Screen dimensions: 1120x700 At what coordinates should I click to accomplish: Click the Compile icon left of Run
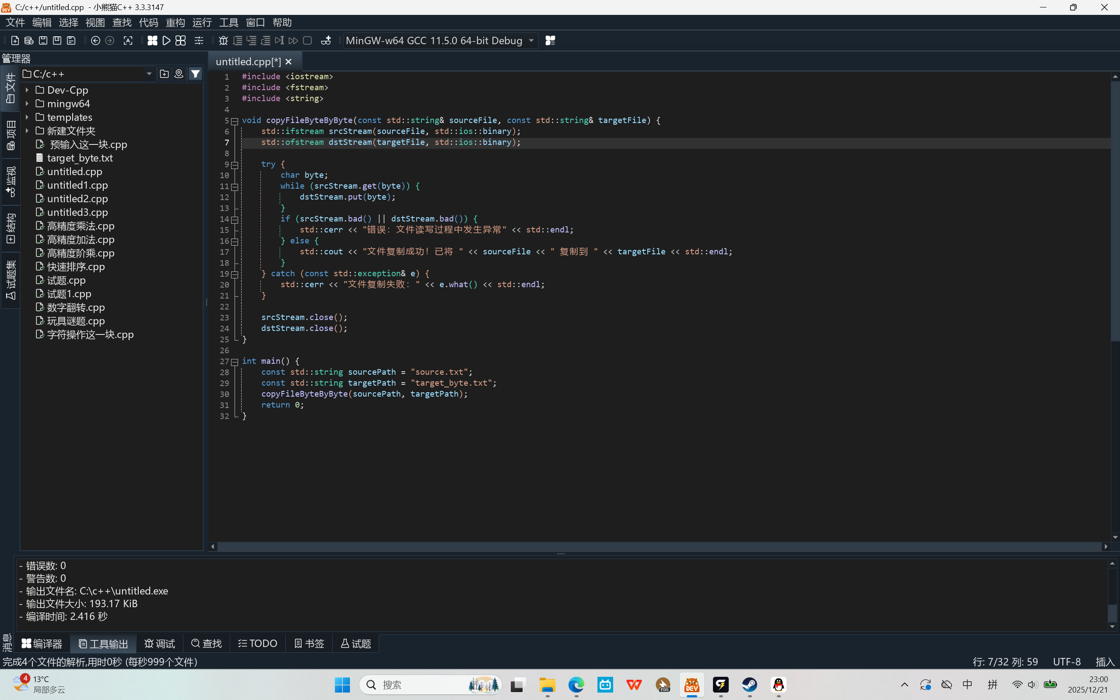pos(152,41)
